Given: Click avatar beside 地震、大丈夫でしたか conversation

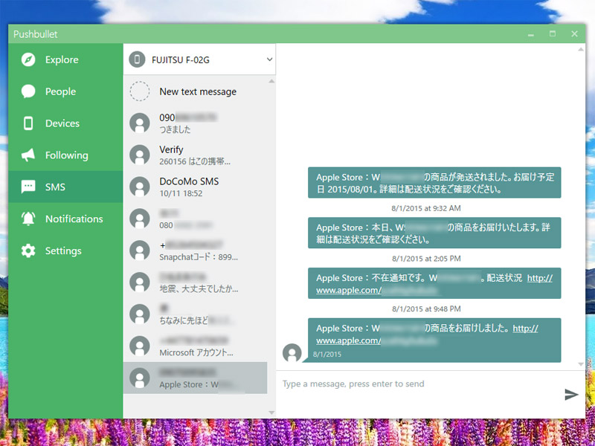Looking at the screenshot, I should tap(140, 282).
